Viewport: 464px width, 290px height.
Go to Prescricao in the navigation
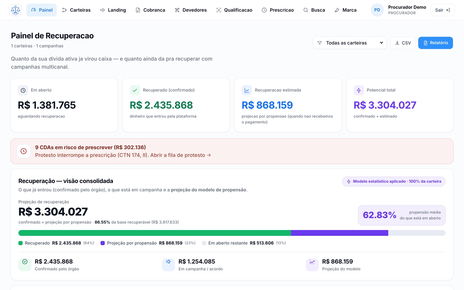[x=278, y=10]
